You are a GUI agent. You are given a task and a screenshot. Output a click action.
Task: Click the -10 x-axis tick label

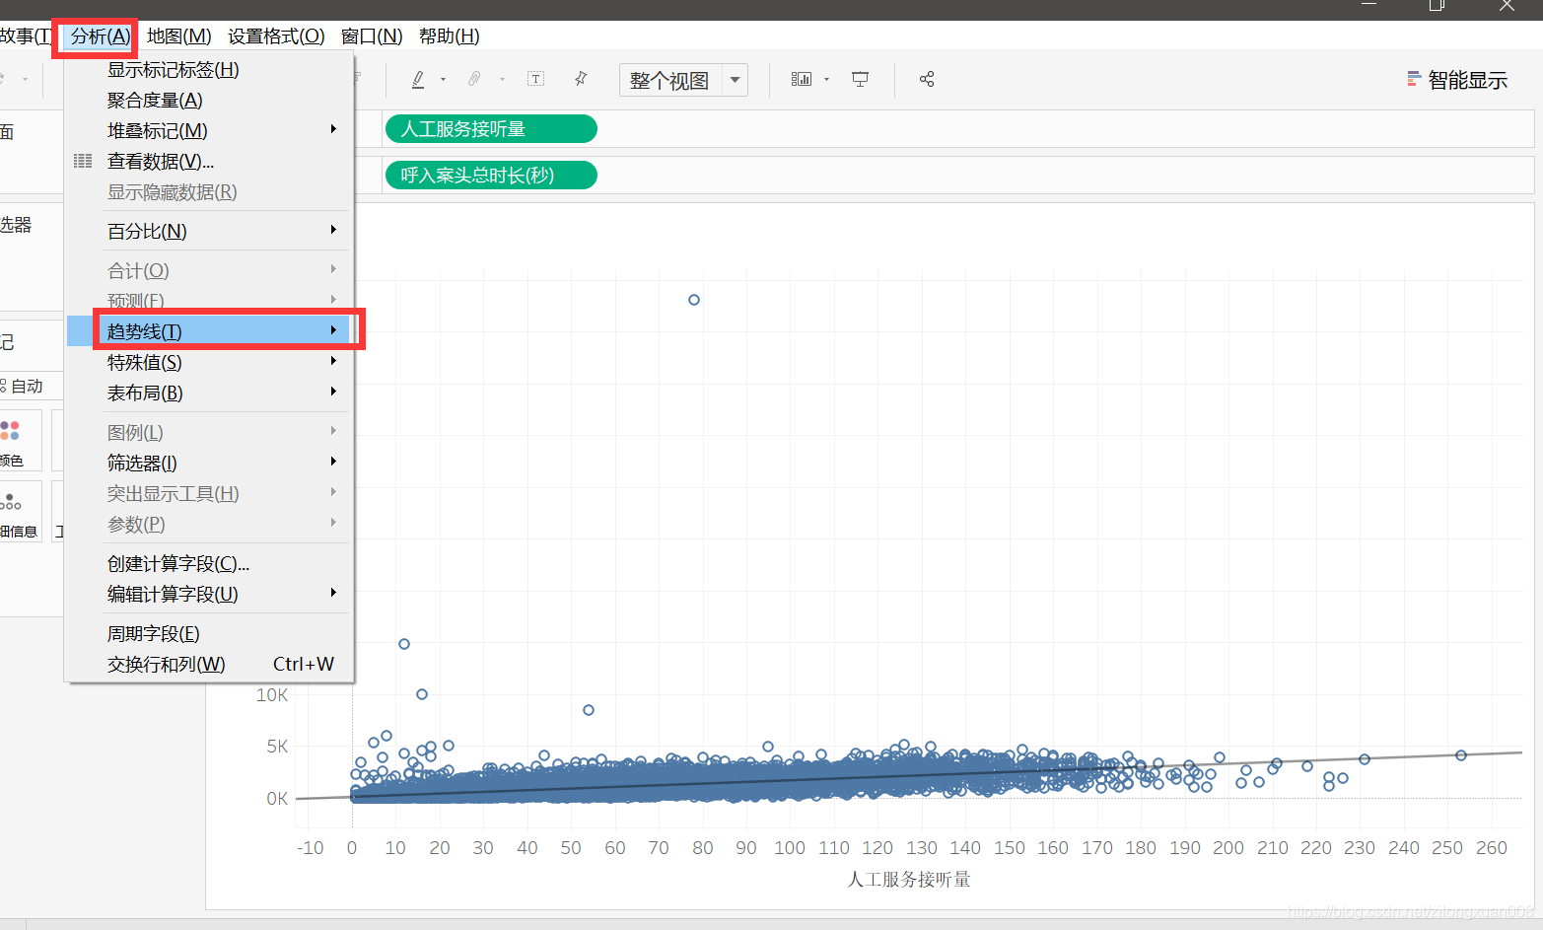pyautogui.click(x=311, y=848)
